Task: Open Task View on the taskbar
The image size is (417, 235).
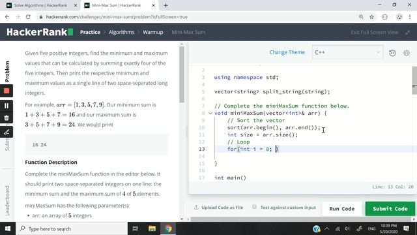Action: pyautogui.click(x=136, y=228)
